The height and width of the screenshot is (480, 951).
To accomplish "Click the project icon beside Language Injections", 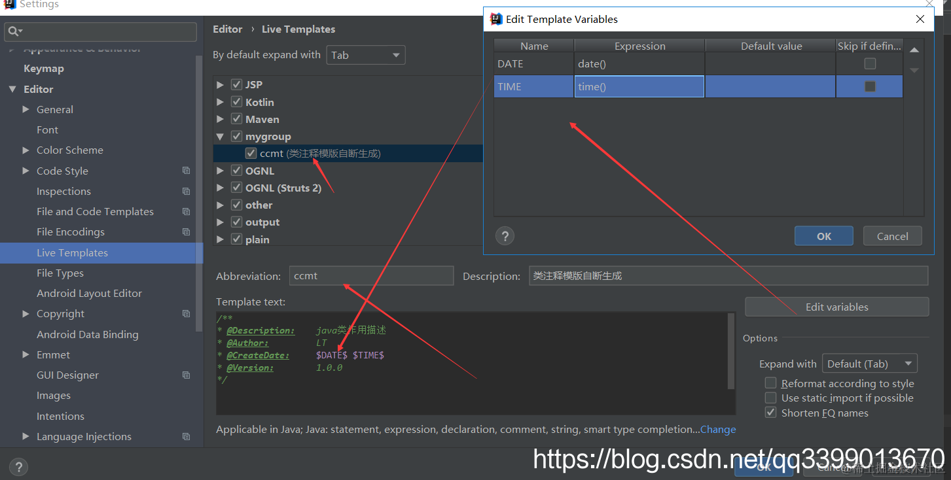I will pos(187,436).
